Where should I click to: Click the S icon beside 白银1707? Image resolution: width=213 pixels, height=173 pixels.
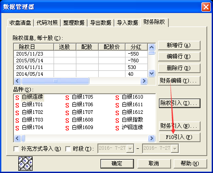tap(67, 113)
